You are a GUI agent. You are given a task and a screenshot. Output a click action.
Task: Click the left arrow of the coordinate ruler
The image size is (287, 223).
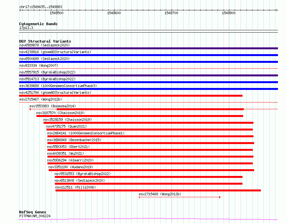point(20,10)
